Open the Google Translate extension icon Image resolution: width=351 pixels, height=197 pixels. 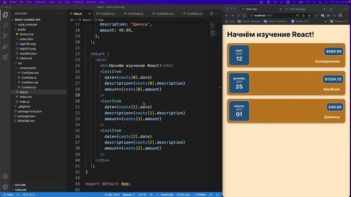tap(322, 16)
